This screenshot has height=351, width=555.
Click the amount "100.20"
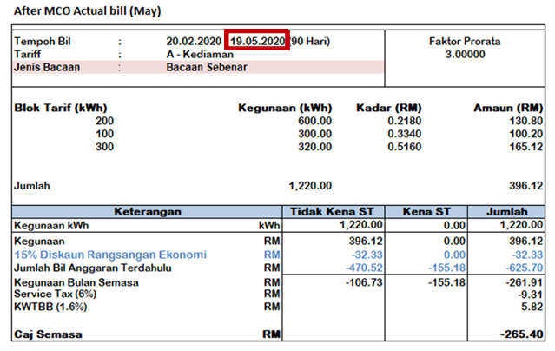[526, 134]
